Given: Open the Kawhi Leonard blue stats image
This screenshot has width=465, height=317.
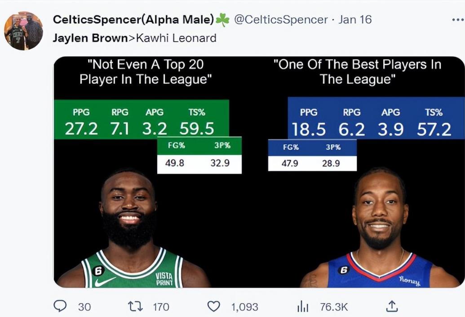Looking at the screenshot, I should [x=367, y=134].
